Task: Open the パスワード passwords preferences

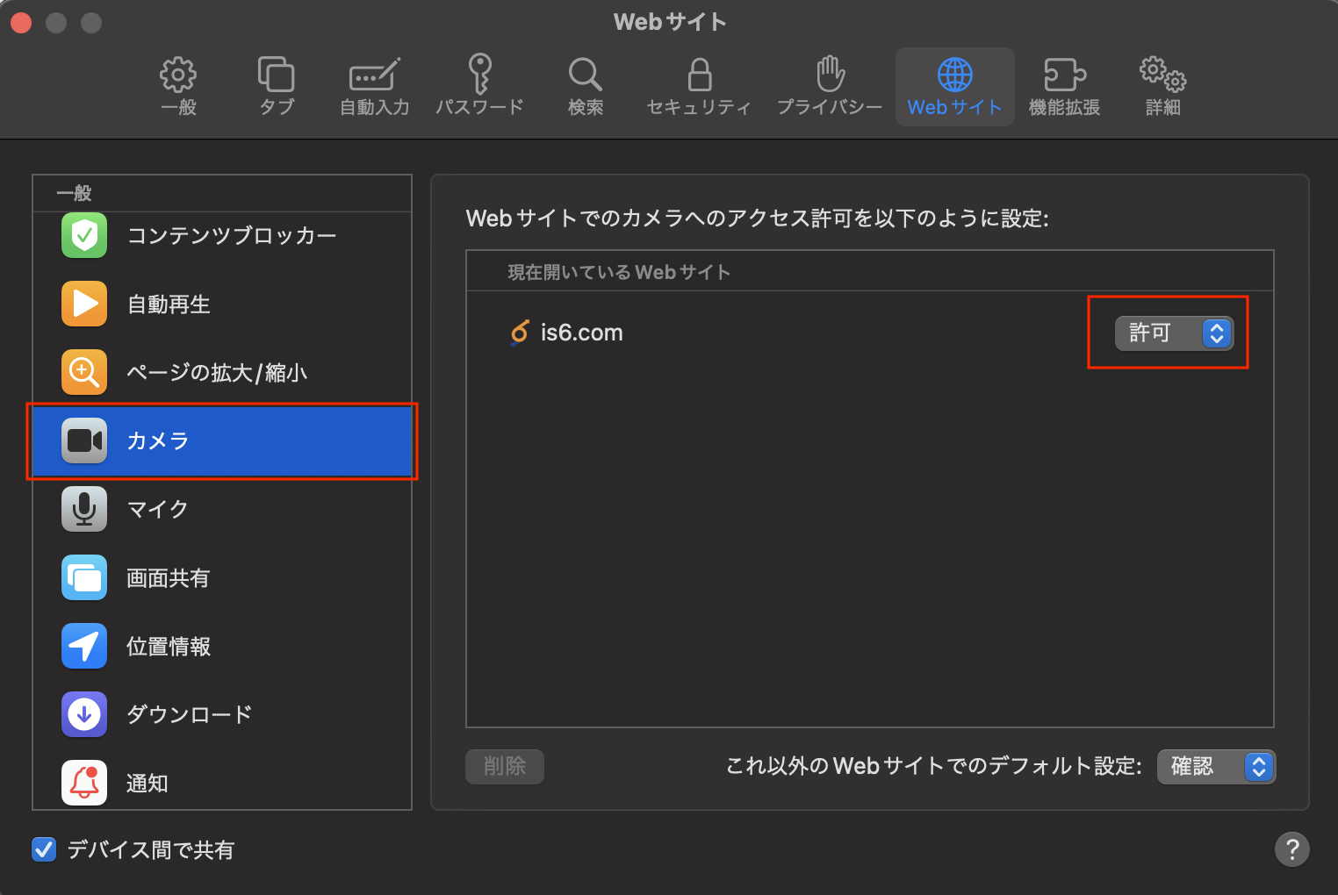Action: tap(480, 87)
